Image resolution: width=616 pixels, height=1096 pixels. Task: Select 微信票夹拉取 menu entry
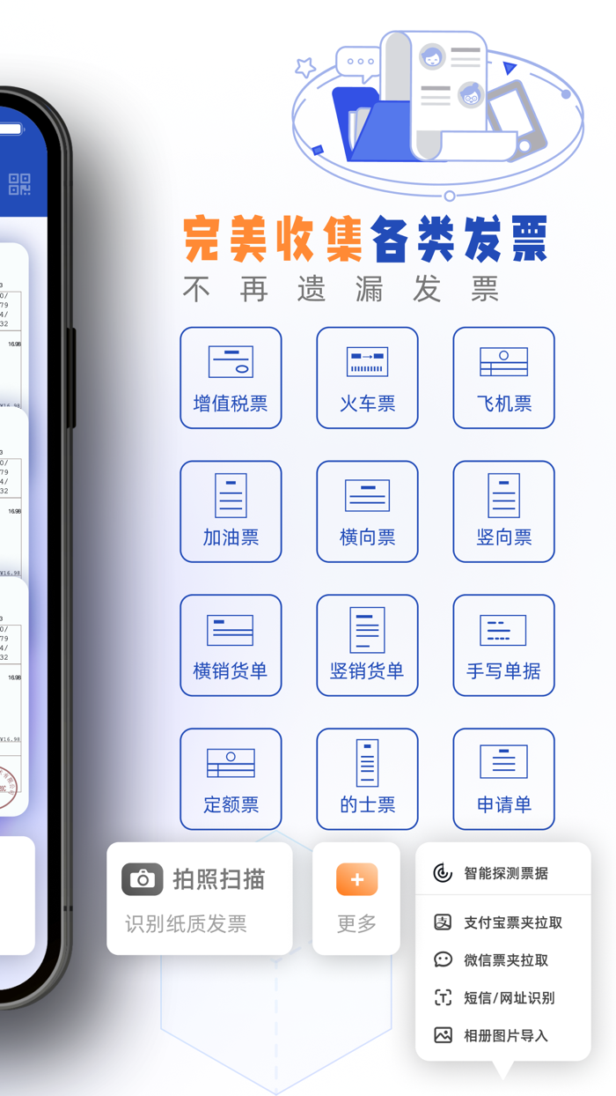click(503, 960)
